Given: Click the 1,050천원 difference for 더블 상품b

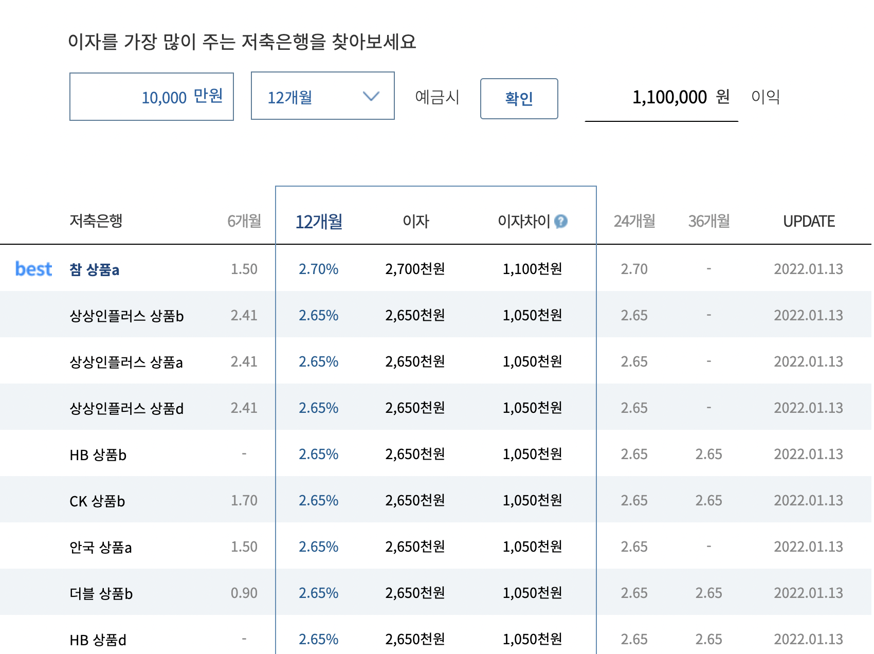Looking at the screenshot, I should [533, 593].
